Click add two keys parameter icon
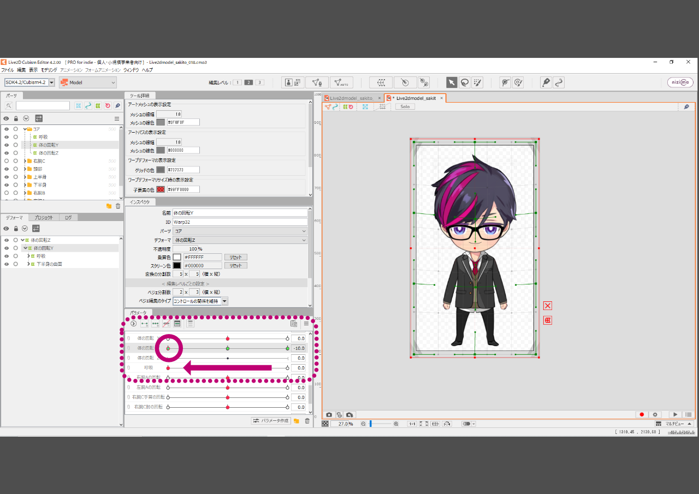699x494 pixels. pyautogui.click(x=145, y=324)
